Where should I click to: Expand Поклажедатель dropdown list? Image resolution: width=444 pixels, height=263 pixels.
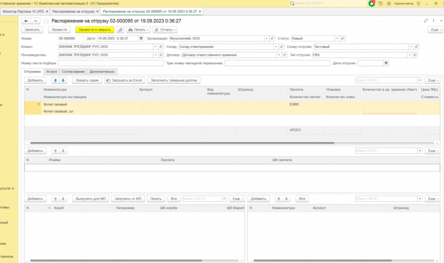155,55
